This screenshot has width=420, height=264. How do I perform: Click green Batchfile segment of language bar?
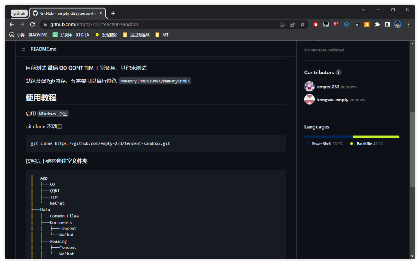(376, 137)
